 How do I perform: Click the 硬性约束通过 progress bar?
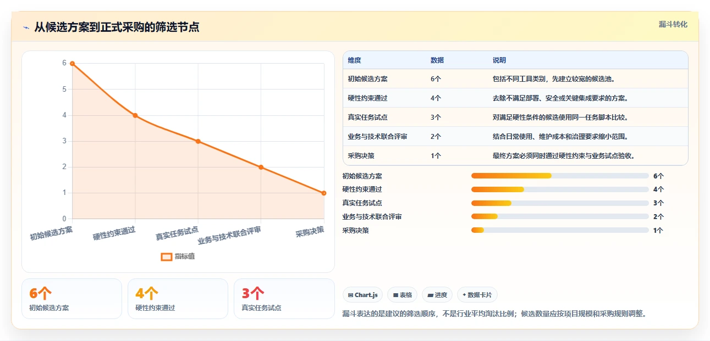[560, 189]
